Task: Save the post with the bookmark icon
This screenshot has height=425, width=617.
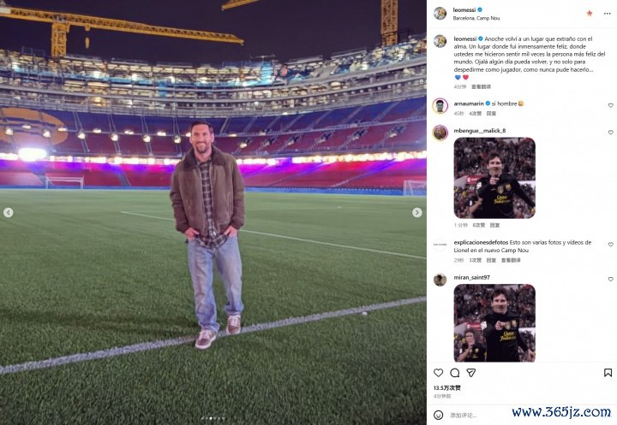Action: pyautogui.click(x=608, y=373)
